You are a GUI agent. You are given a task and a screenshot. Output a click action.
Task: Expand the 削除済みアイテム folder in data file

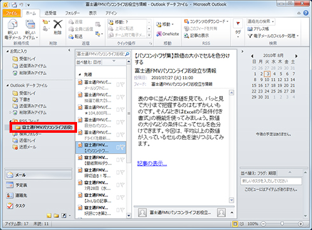click(10, 112)
